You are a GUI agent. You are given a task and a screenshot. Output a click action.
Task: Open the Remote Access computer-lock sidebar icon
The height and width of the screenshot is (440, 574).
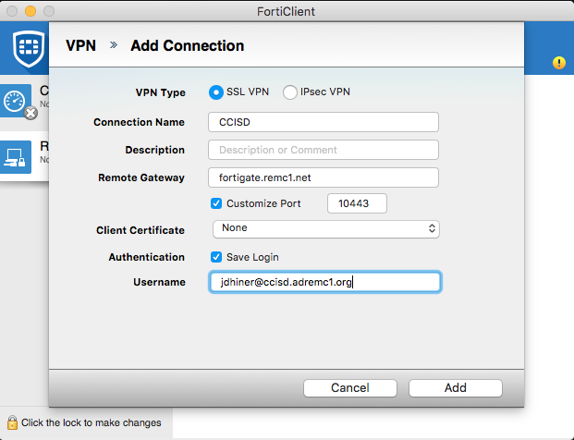pos(16,157)
